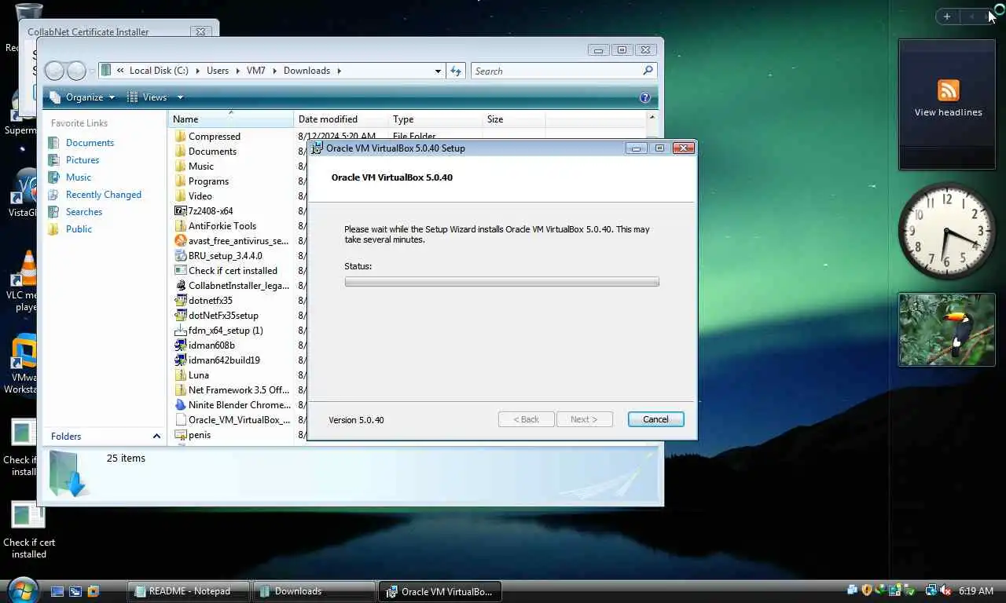The height and width of the screenshot is (603, 1006).
Task: Sort files by the Type column header
Action: (x=435, y=119)
